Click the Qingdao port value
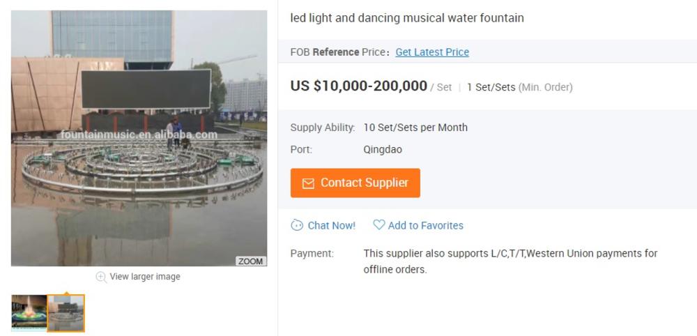The image size is (697, 336). pos(383,149)
